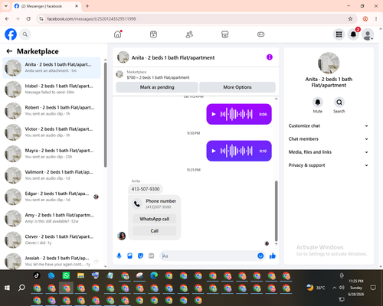Go to the Home feed icon
This screenshot has width=383, height=306.
[118, 34]
